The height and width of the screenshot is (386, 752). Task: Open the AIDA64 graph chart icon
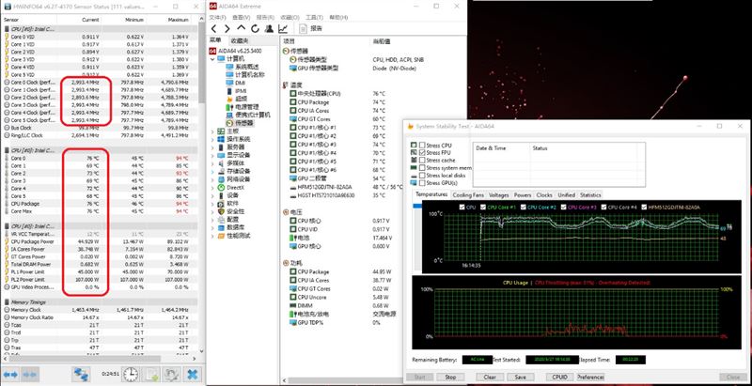283,29
